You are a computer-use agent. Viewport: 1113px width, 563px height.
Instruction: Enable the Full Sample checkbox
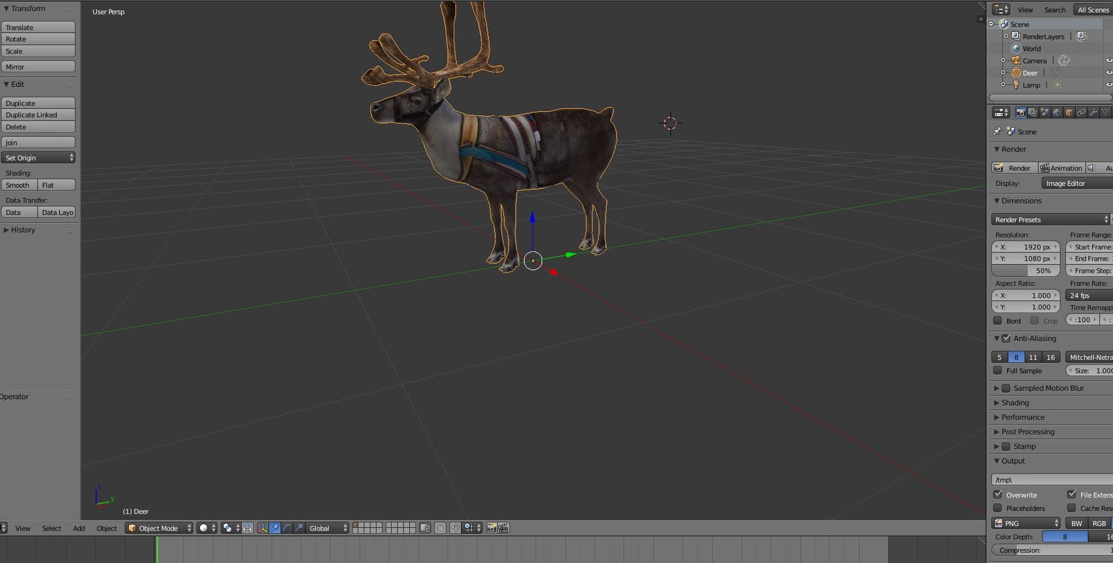[x=997, y=370]
